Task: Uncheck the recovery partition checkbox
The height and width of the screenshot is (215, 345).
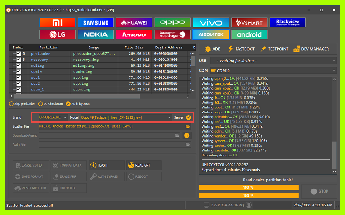Action: click(x=18, y=60)
